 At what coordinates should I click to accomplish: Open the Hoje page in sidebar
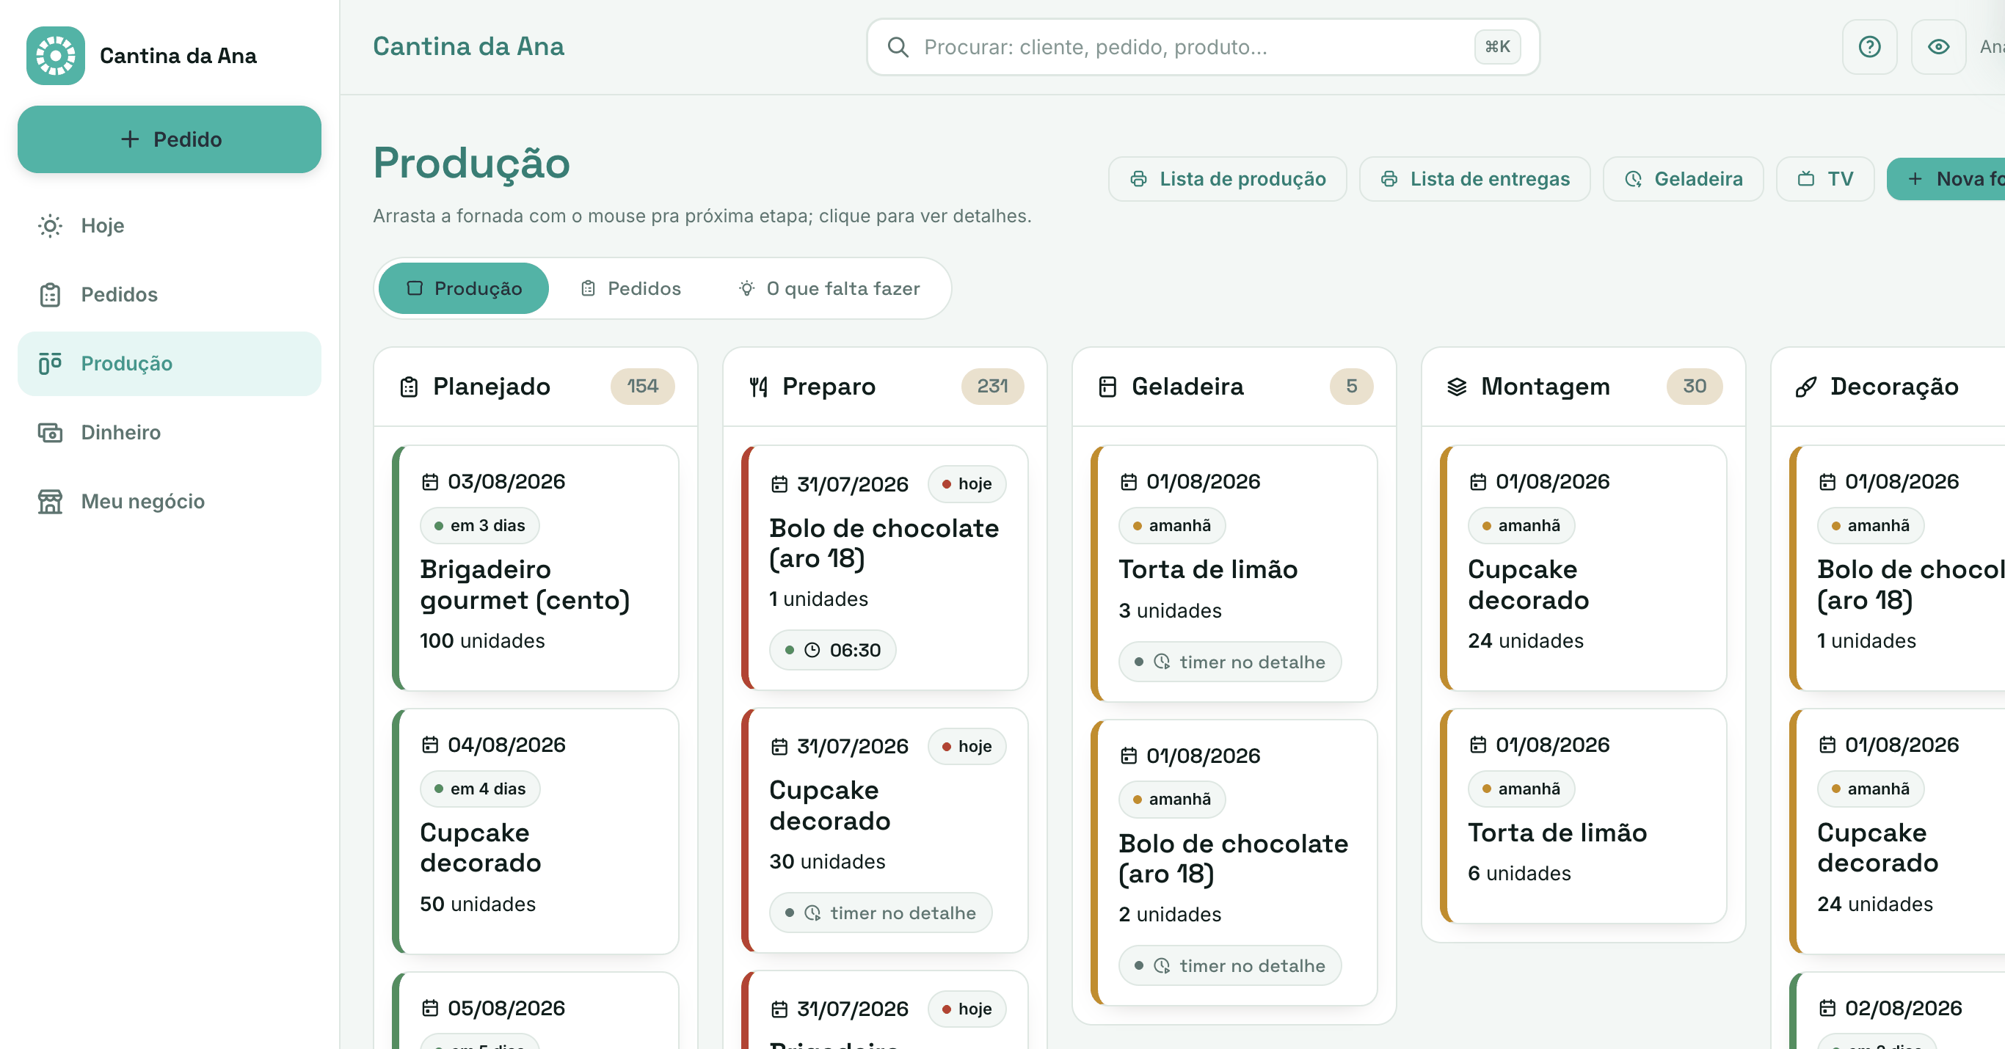[169, 226]
